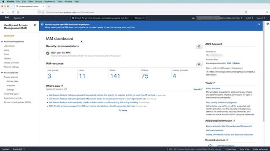Collapse the Access reports section

point(2,73)
